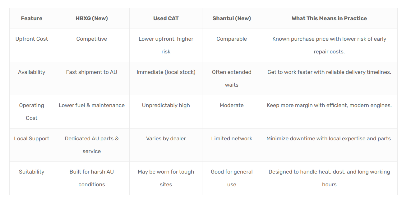The height and width of the screenshot is (204, 411).
Task: Select the Operating Cost row label
Action: pyautogui.click(x=31, y=111)
